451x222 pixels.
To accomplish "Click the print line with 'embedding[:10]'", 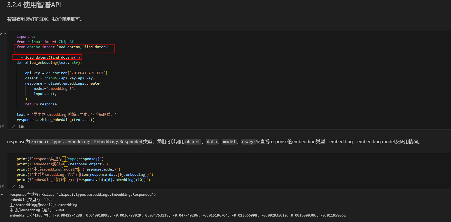I will tap(83, 180).
